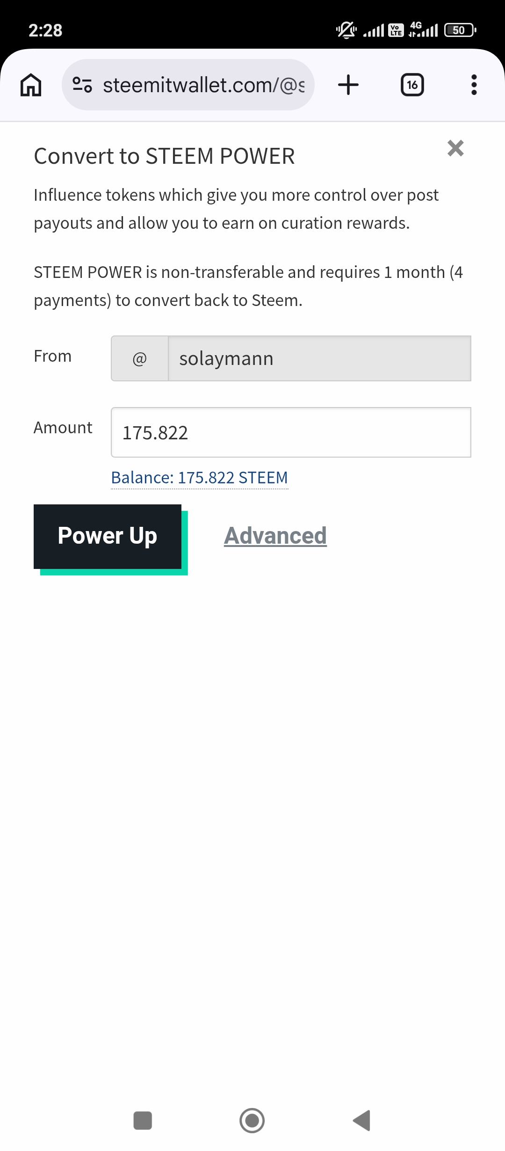This screenshot has width=505, height=1151.
Task: Tap the browser home icon
Action: click(31, 85)
